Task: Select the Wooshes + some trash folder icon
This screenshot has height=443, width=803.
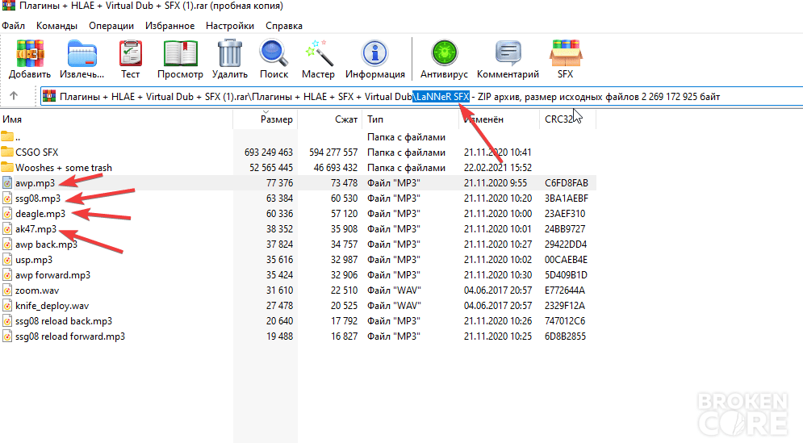Action: [7, 168]
